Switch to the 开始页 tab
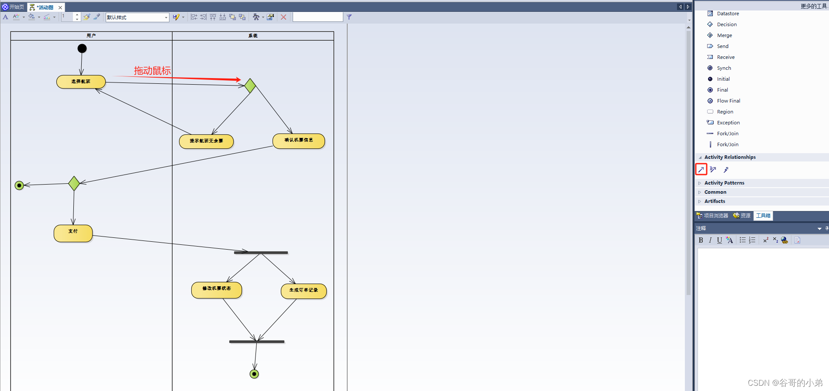This screenshot has width=829, height=391. click(14, 7)
